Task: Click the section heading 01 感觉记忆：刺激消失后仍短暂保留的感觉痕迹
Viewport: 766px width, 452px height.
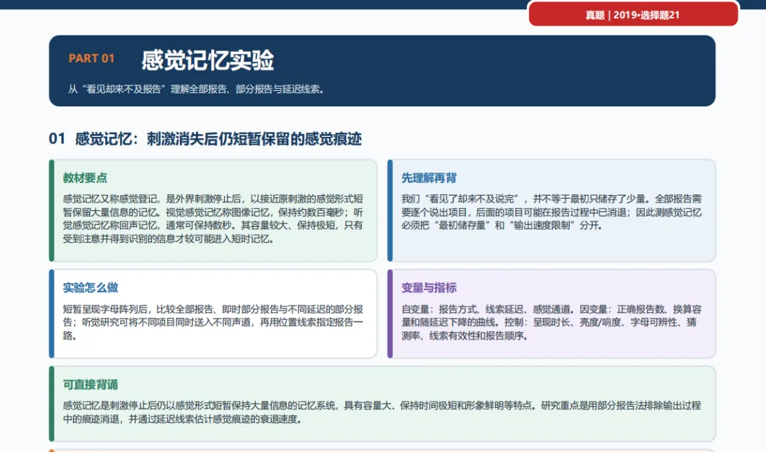Action: [x=205, y=139]
